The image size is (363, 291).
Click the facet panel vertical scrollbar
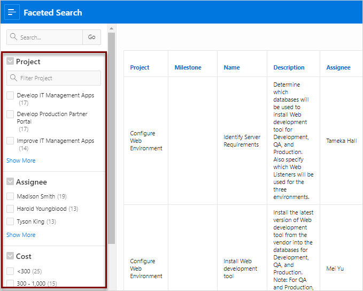(112, 134)
